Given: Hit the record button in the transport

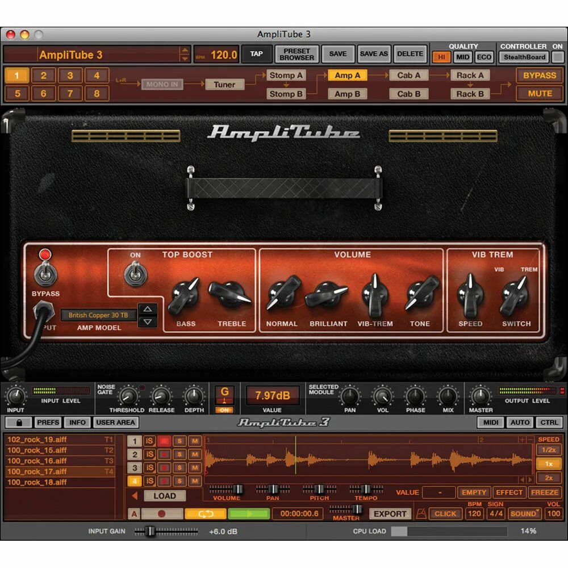Looking at the screenshot, I should tap(162, 513).
